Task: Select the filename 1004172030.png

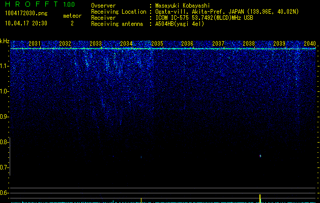Action: click(26, 13)
